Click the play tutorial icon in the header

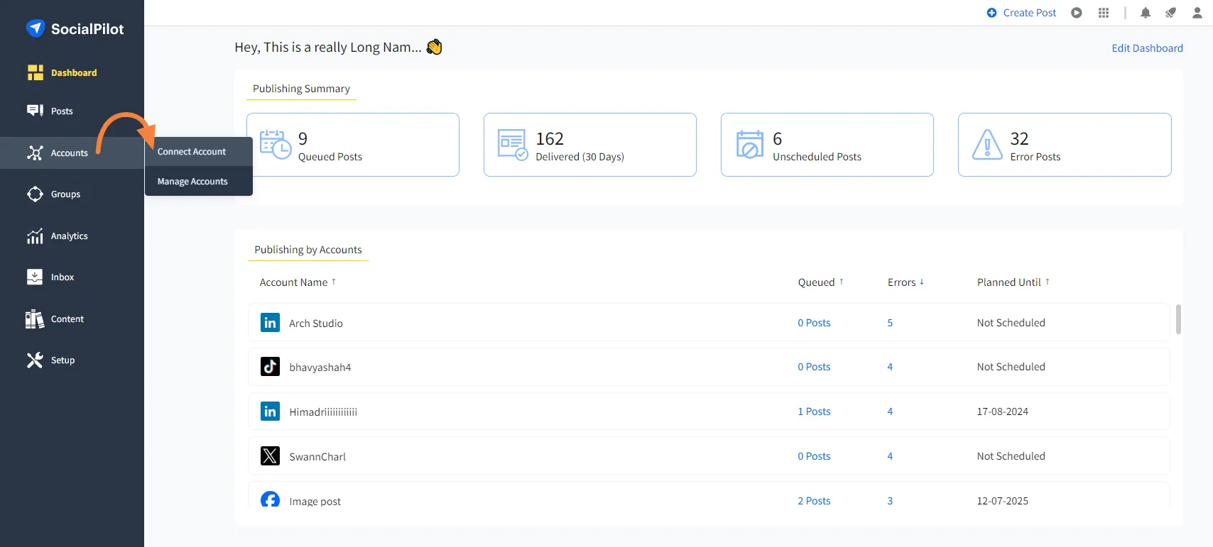[x=1077, y=13]
